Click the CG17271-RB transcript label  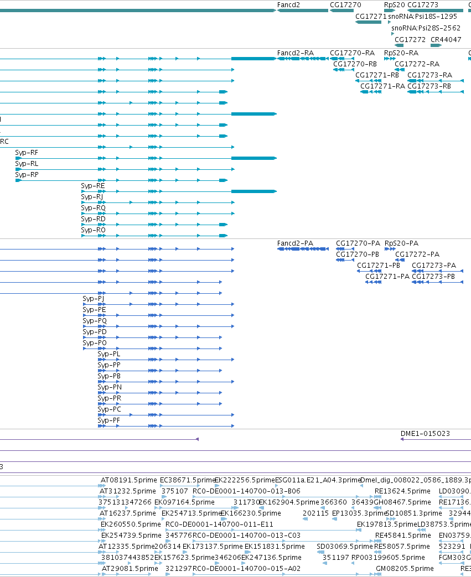point(377,75)
